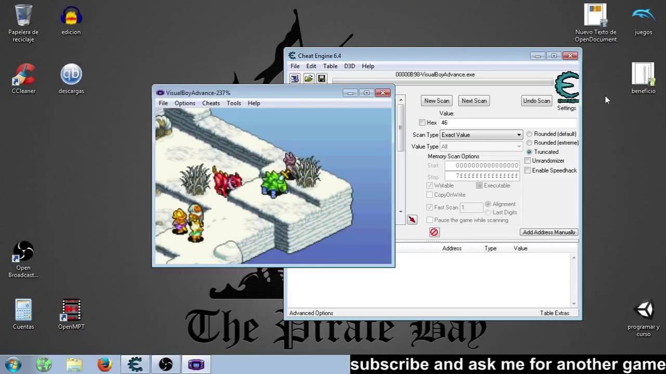
Task: Select the edicion desktop icon
Action: pos(71,21)
